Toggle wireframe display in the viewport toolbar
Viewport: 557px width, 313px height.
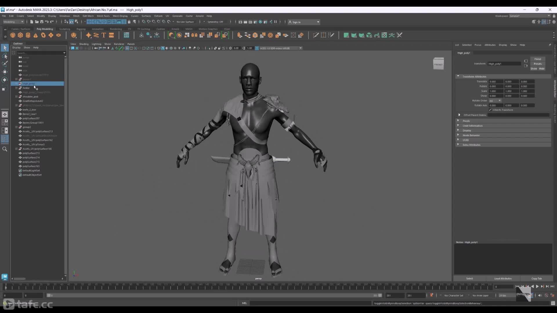point(158,48)
